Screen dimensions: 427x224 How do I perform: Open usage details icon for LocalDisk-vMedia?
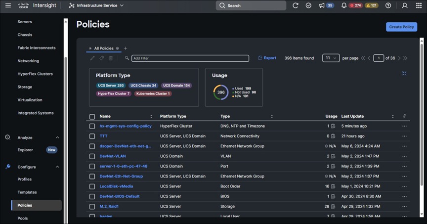click(333, 186)
